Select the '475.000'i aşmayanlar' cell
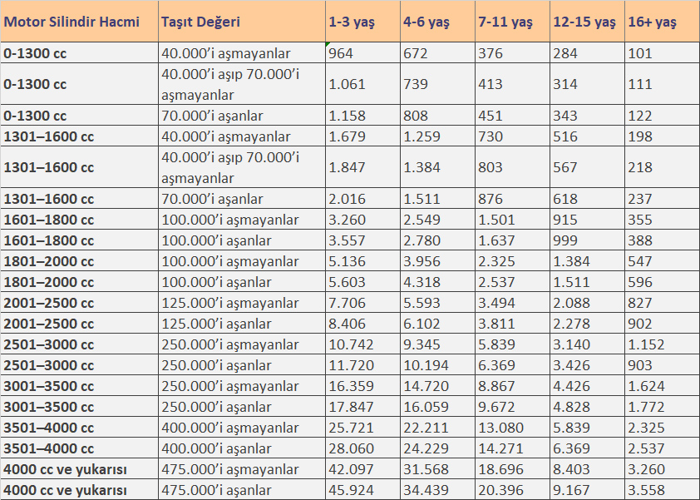The height and width of the screenshot is (500, 700). tap(241, 469)
